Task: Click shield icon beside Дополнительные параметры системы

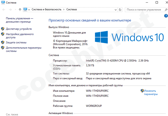Action: click(3, 48)
